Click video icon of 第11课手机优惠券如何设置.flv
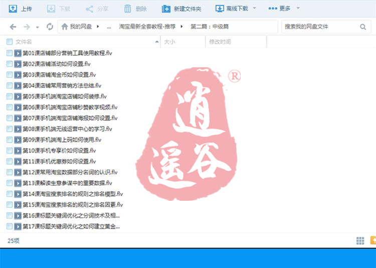 [18, 162]
